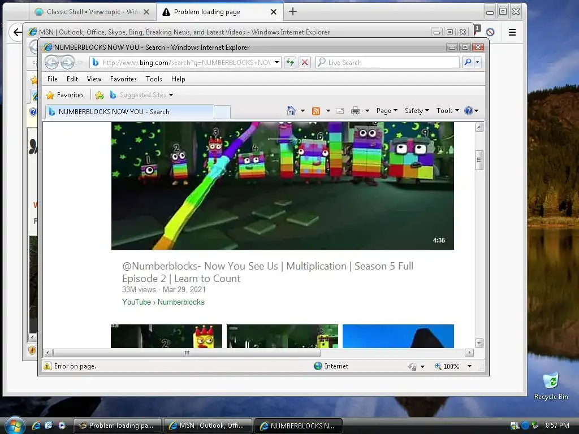Click the MSN Outlook taskbar button
This screenshot has height=434, width=579.
[x=208, y=426]
